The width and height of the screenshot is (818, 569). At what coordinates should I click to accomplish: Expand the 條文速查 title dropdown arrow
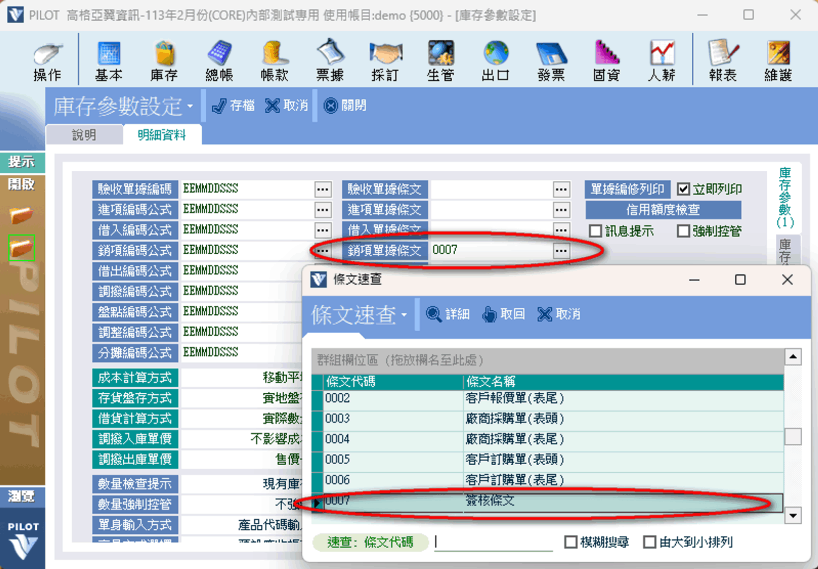(404, 315)
